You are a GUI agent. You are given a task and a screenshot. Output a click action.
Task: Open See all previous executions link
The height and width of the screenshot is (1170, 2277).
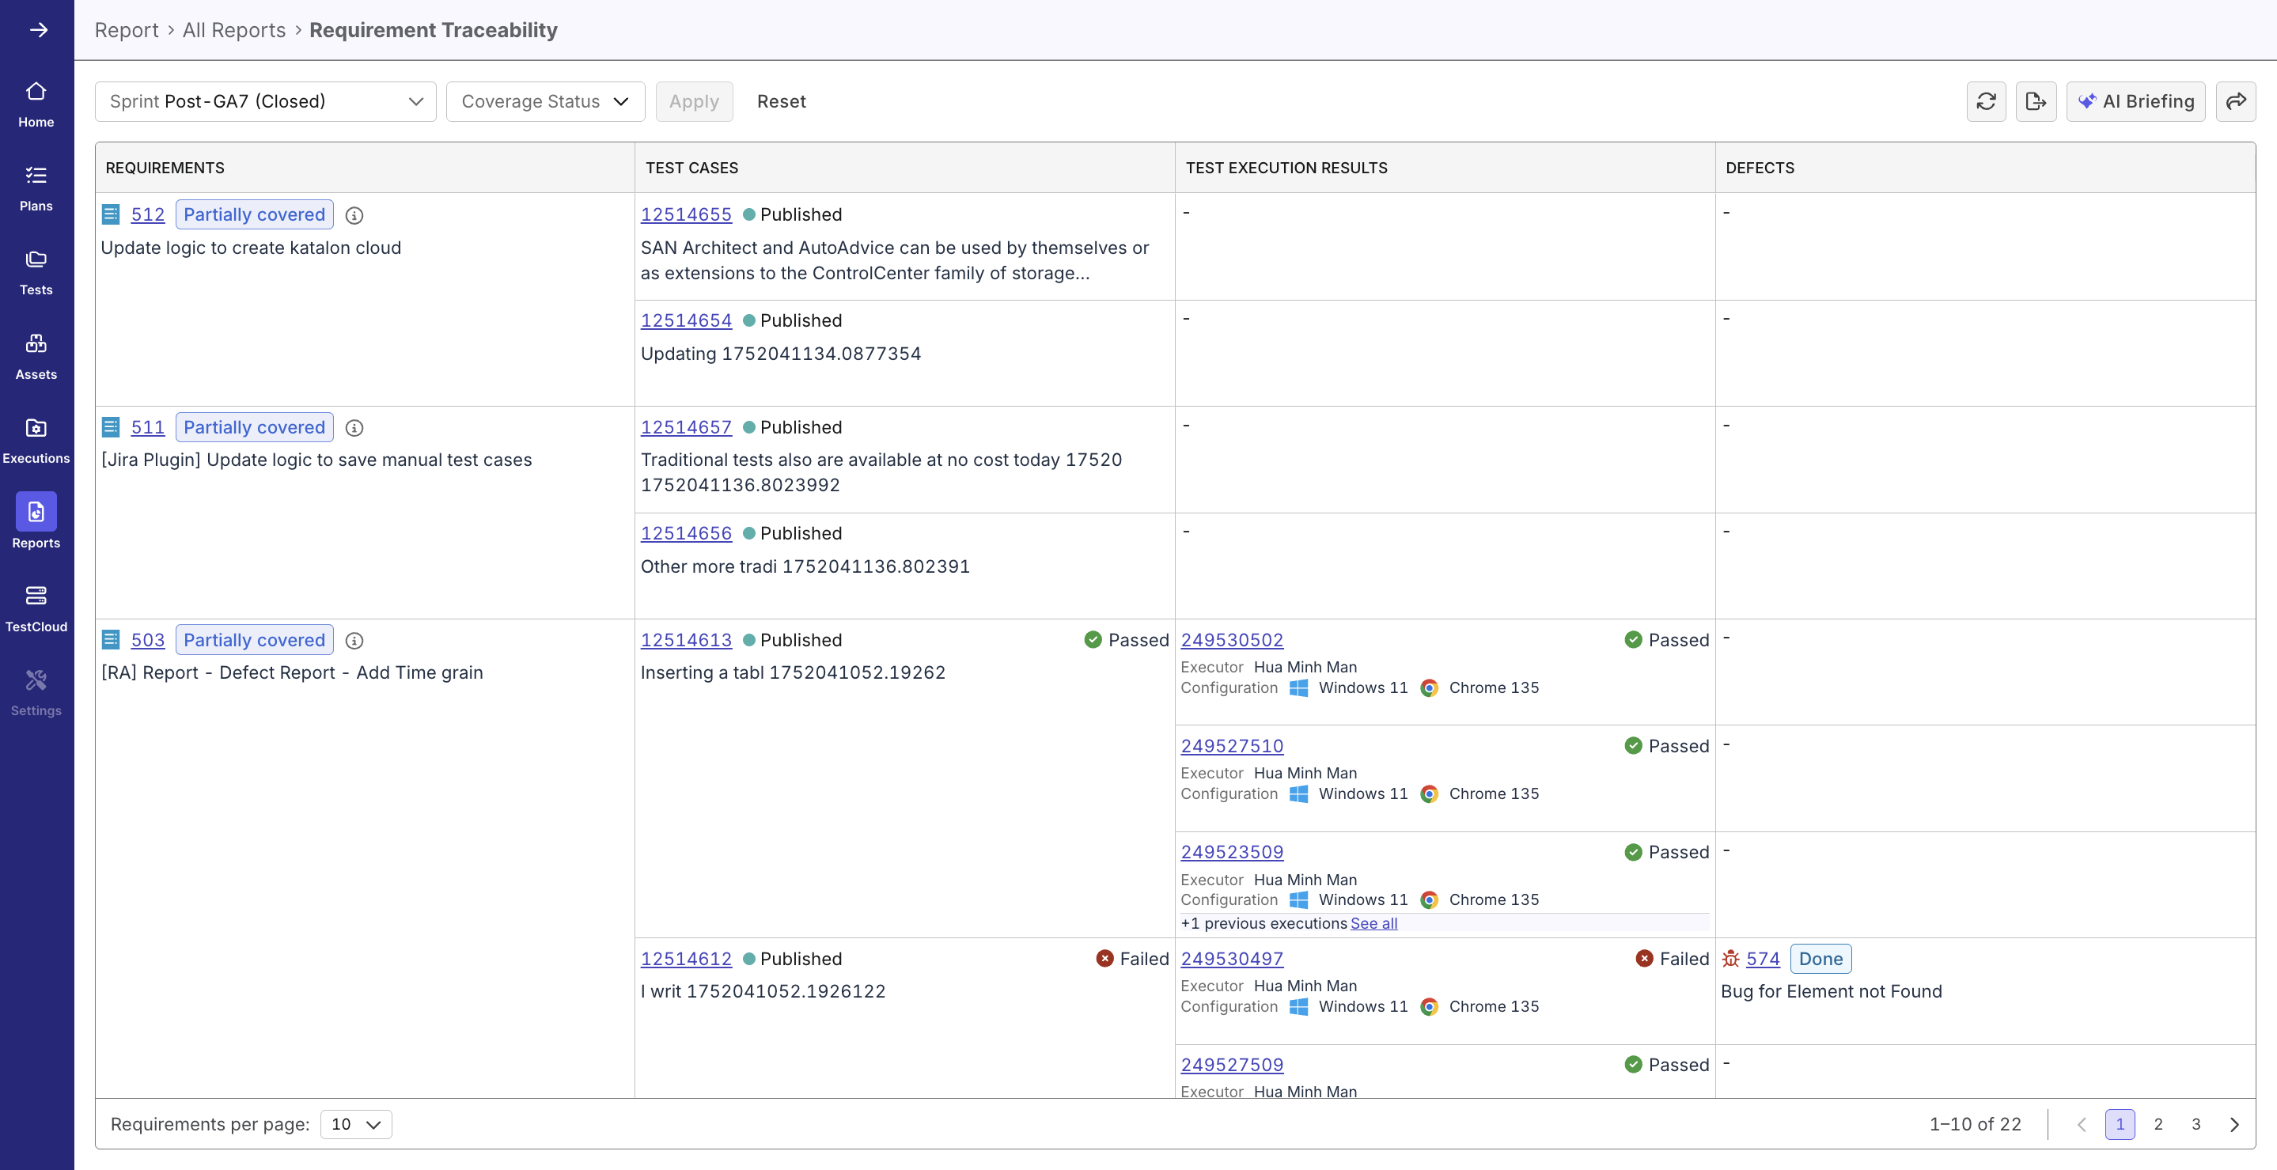coord(1373,923)
